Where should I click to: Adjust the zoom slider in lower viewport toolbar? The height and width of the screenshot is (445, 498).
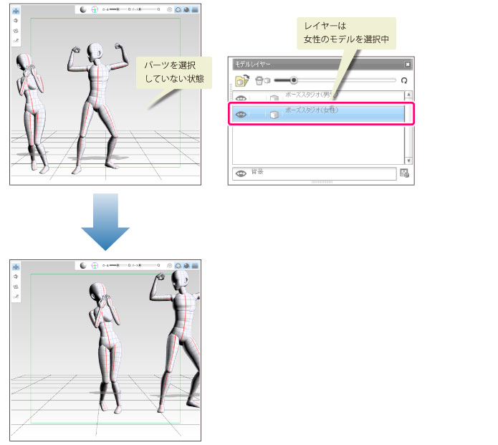coord(146,266)
